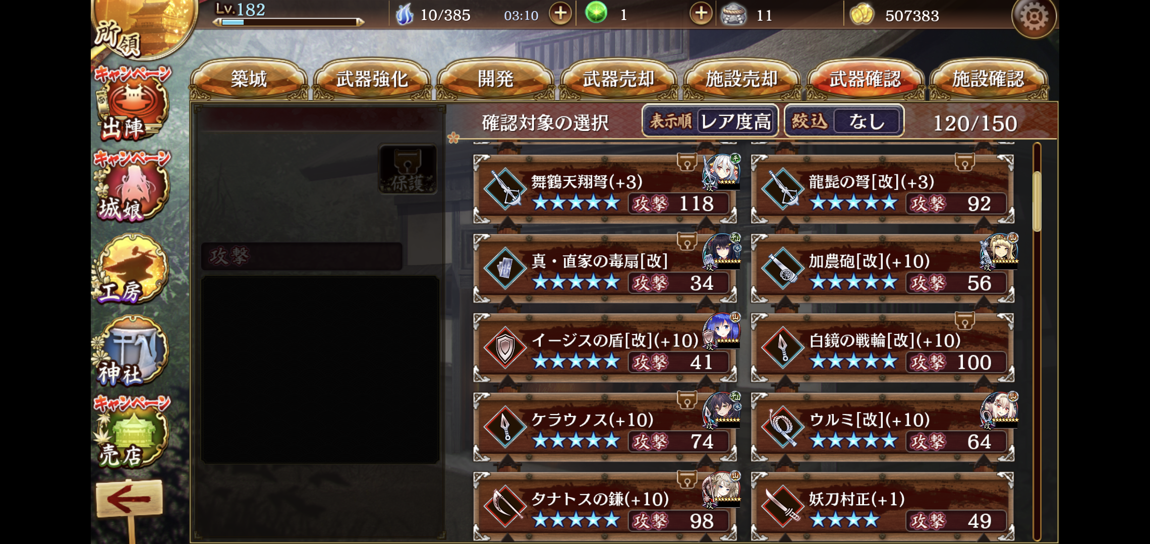
Task: Select the 舞鶴天翔弩(+3) weapon entry
Action: coord(605,189)
